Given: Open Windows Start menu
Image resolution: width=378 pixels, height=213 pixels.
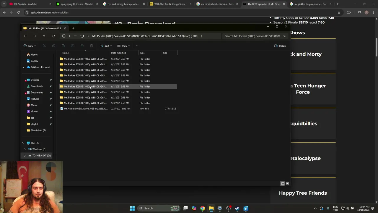Looking at the screenshot, I should [x=132, y=208].
